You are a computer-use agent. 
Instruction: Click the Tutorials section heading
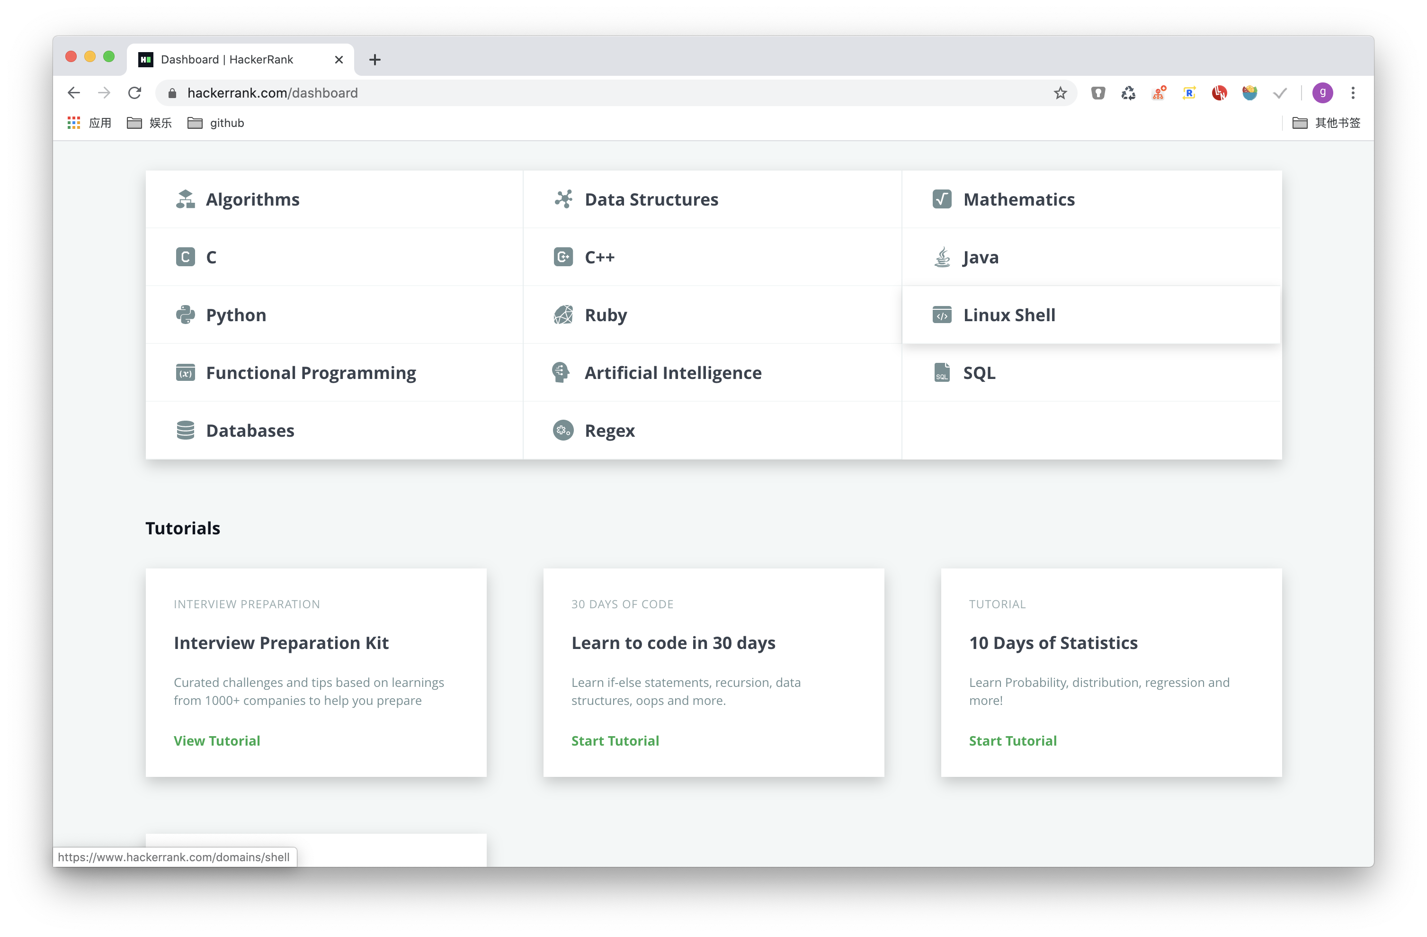pyautogui.click(x=183, y=528)
